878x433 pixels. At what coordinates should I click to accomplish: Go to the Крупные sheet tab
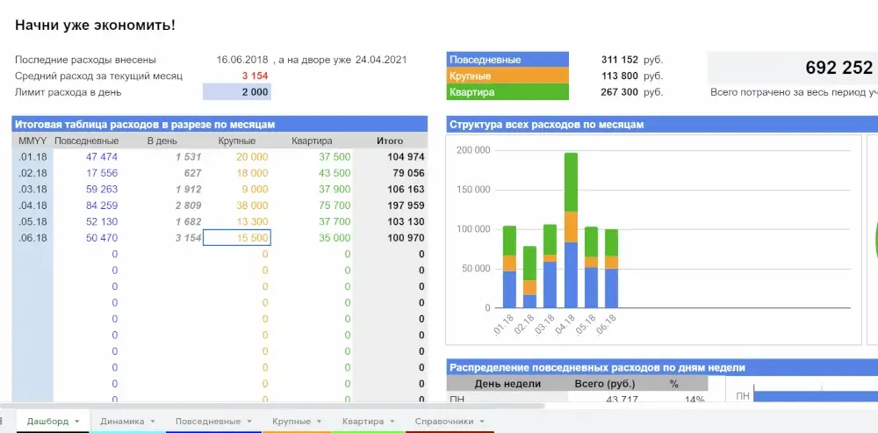point(291,422)
